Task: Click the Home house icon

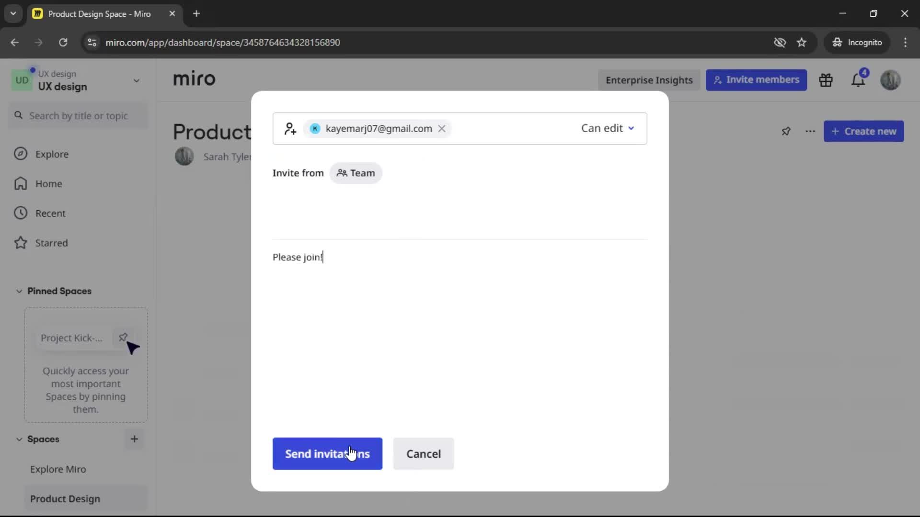Action: (21, 183)
